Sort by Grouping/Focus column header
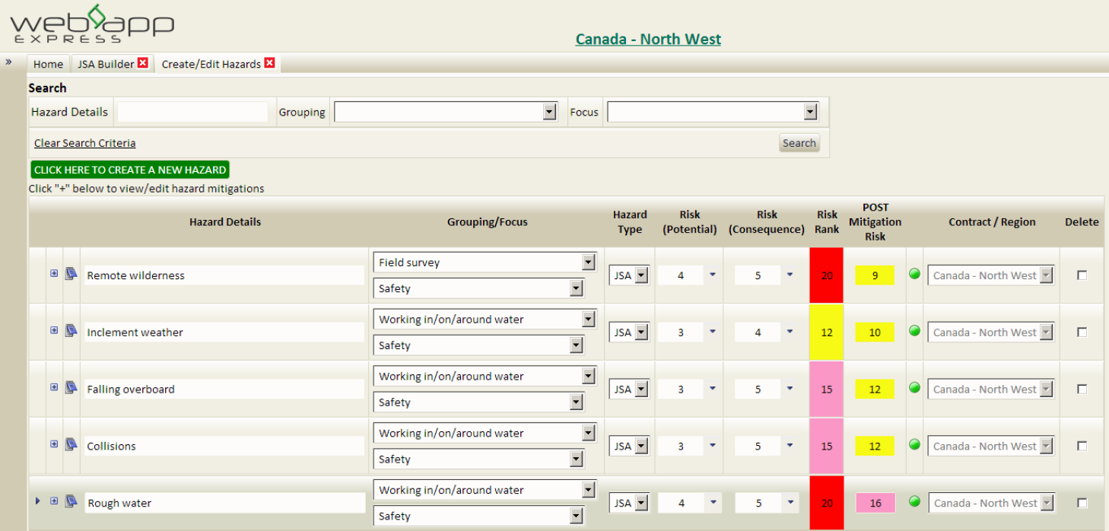Viewport: 1109px width, 531px height. coord(487,222)
